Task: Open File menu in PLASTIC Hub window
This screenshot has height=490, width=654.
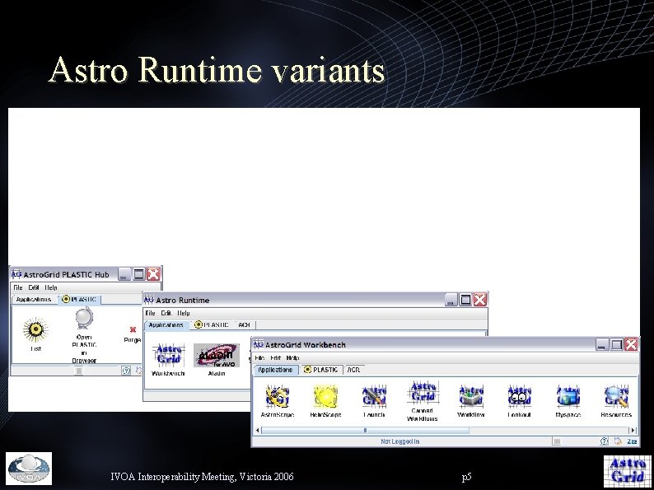Action: (x=18, y=287)
